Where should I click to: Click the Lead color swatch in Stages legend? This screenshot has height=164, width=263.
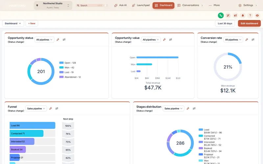[x=201, y=130]
